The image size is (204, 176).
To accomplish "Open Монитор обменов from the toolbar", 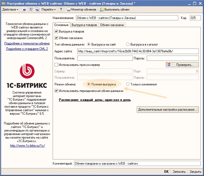I will pos(81,9).
